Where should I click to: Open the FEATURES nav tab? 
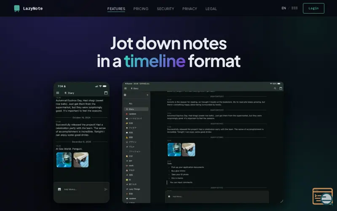coord(116,9)
